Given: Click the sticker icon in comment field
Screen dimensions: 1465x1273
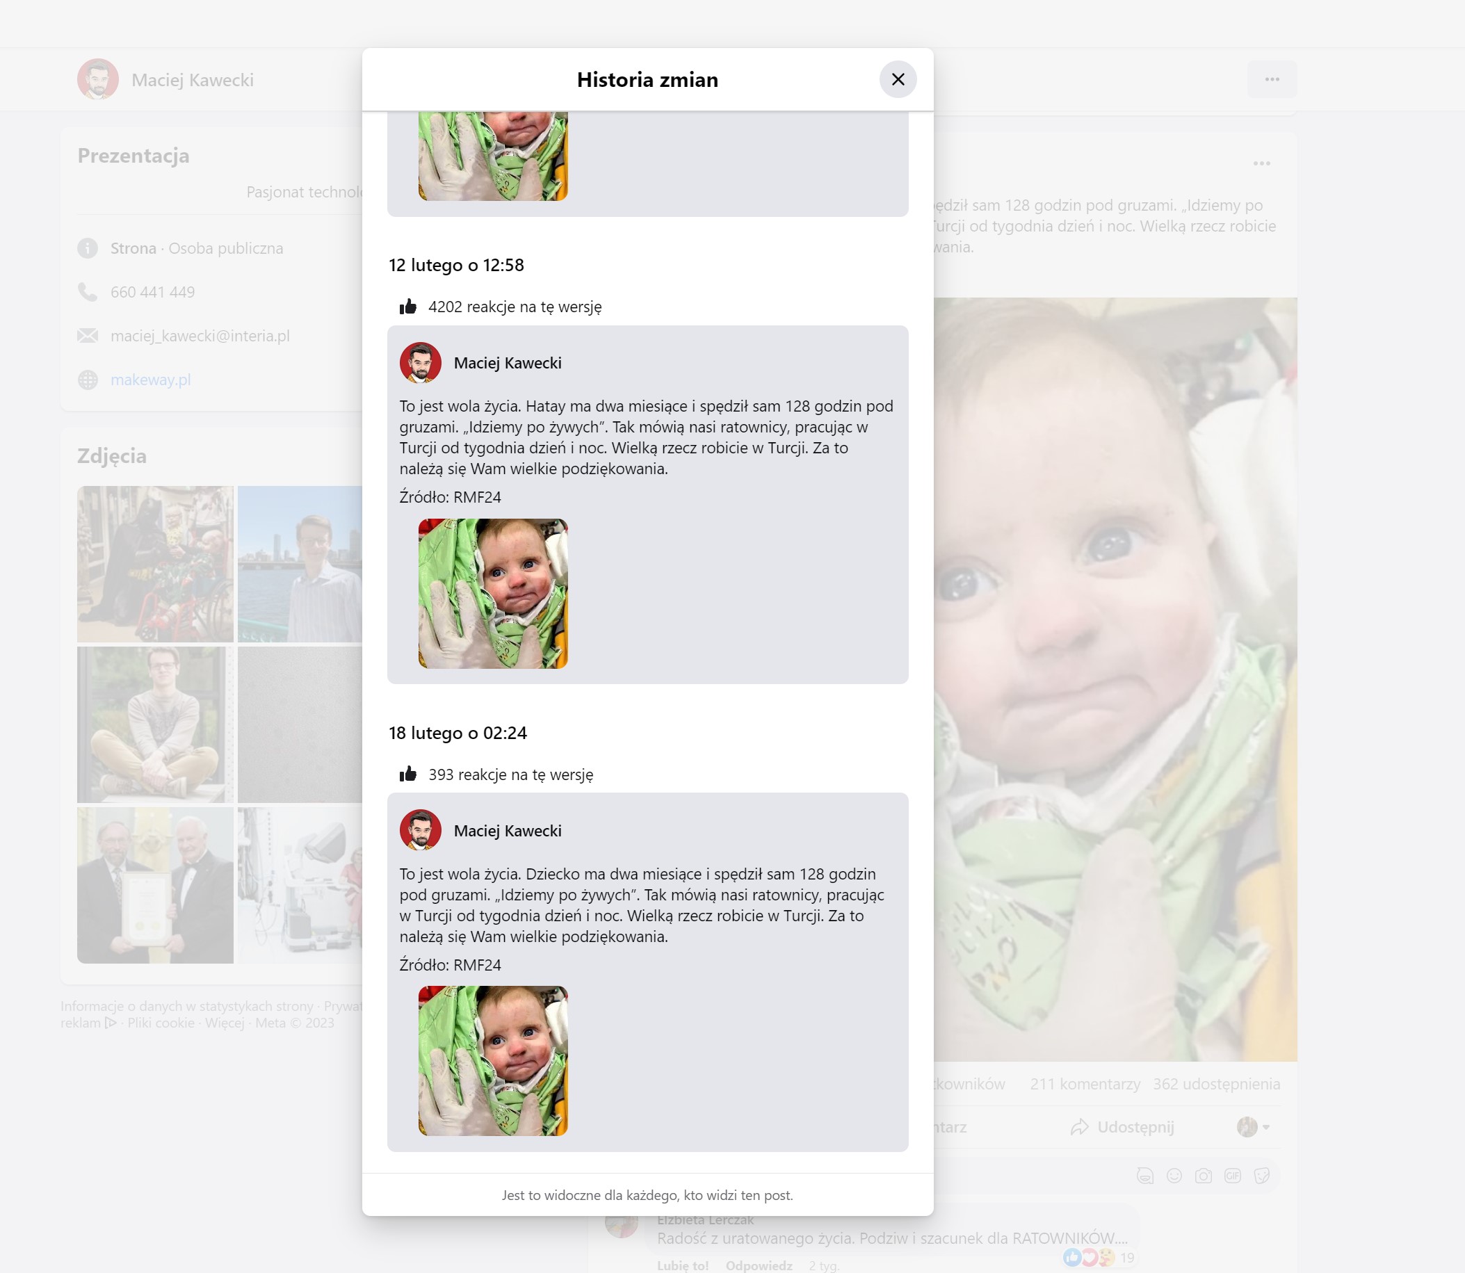Looking at the screenshot, I should pos(1261,1176).
